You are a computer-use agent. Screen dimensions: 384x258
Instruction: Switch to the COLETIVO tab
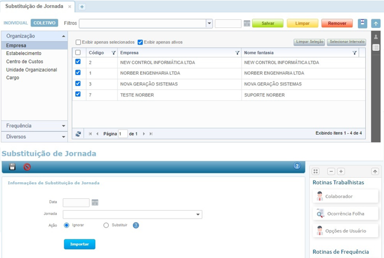pos(44,23)
